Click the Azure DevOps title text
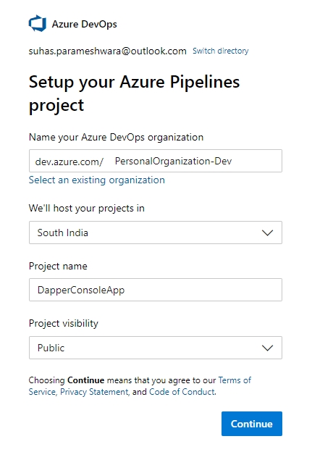 [x=85, y=24]
